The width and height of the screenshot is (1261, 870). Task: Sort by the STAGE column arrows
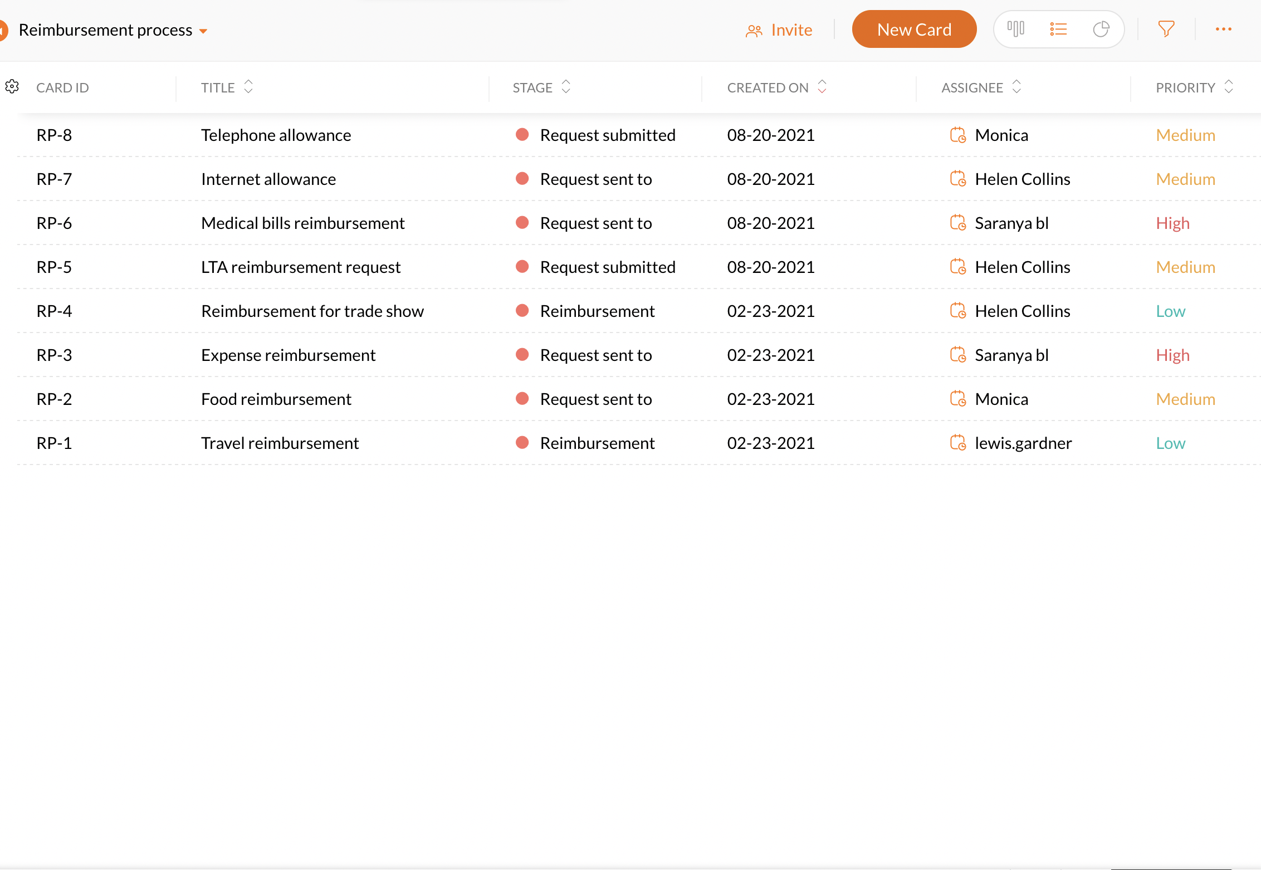click(566, 87)
